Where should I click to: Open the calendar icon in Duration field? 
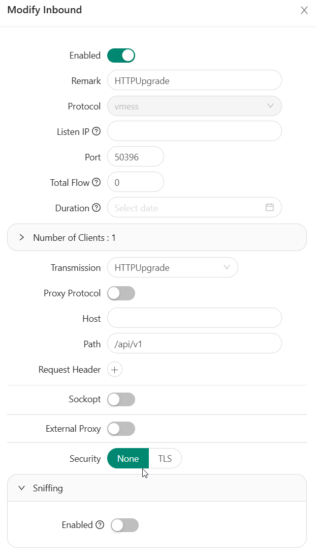point(270,207)
